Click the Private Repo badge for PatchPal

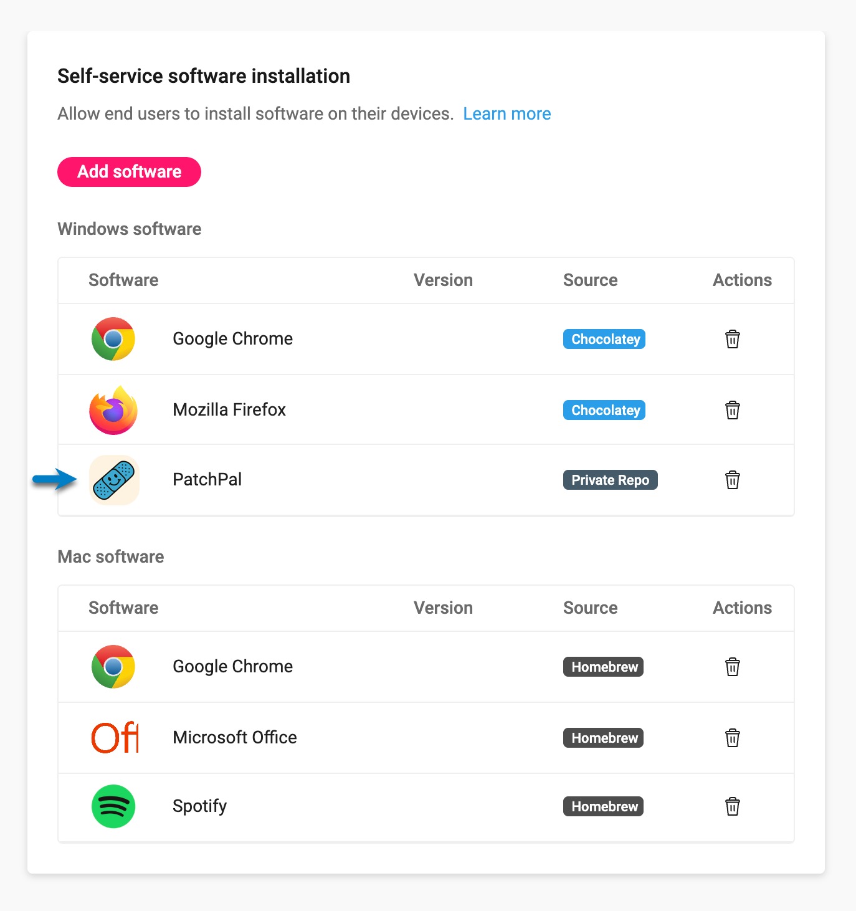pyautogui.click(x=611, y=480)
